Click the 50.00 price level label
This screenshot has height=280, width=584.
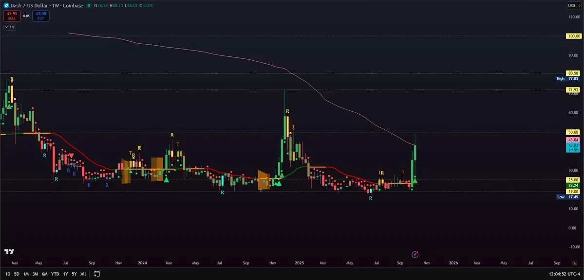[x=573, y=132]
